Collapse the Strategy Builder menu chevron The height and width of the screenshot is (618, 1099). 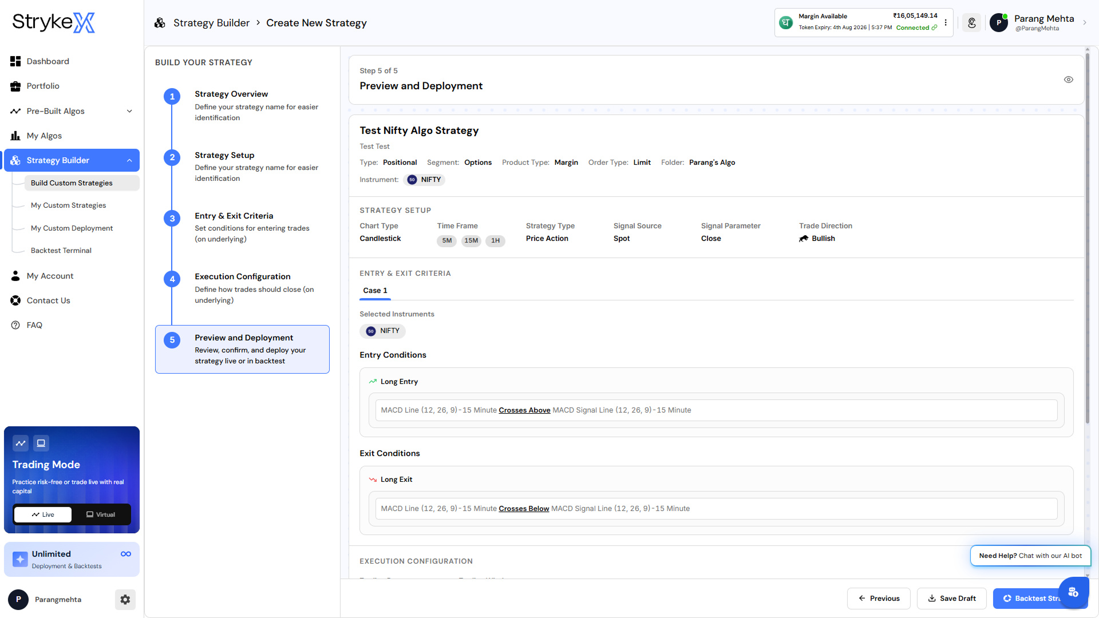click(129, 160)
